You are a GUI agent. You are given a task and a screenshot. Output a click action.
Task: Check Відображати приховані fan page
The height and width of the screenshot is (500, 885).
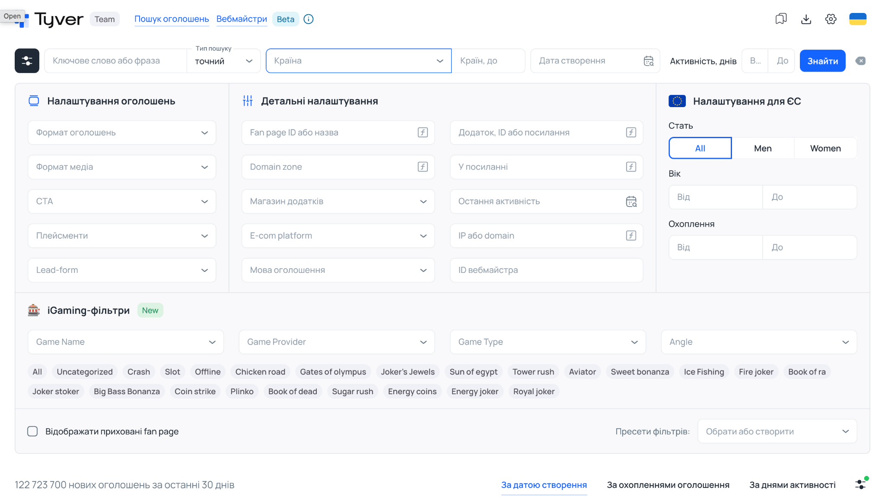click(x=32, y=431)
